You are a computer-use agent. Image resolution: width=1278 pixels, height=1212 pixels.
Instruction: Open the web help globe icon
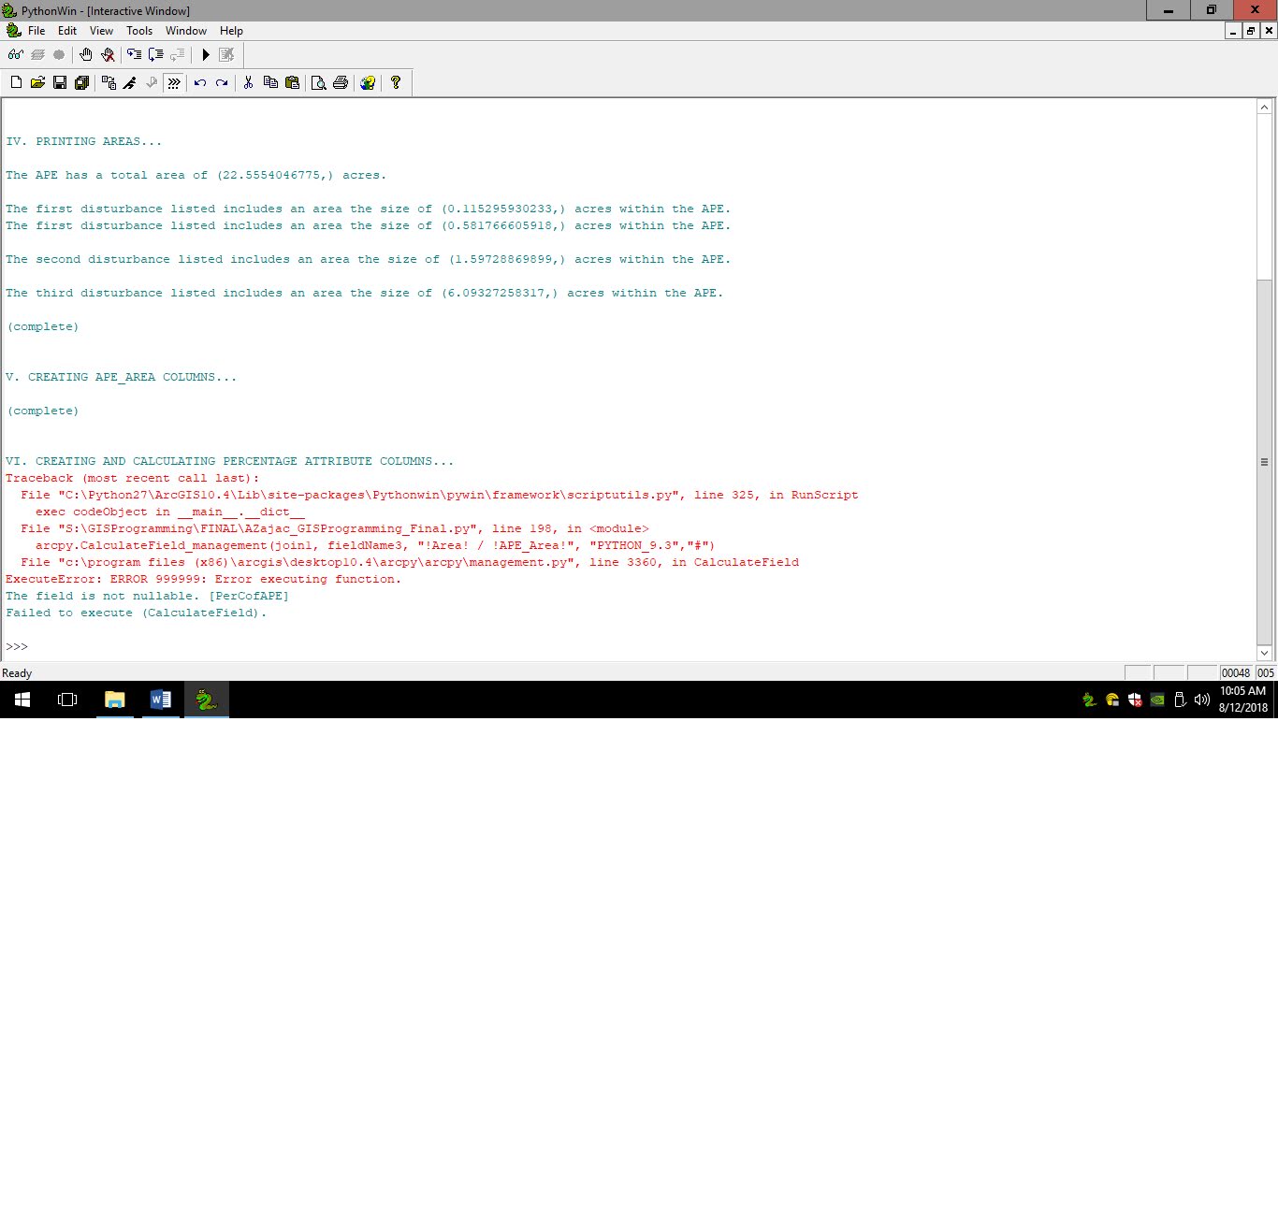click(368, 82)
